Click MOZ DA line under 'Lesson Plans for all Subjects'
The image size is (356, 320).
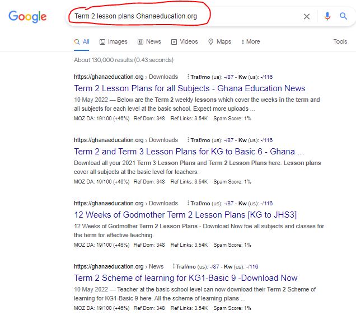coord(162,119)
